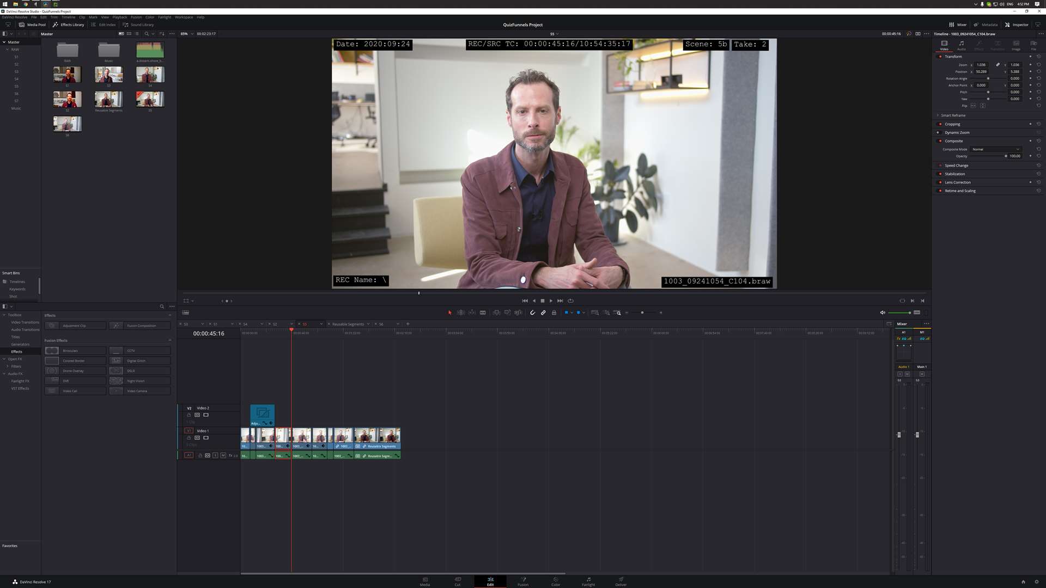Reset Transform with its reset icon
The width and height of the screenshot is (1046, 588).
(1038, 57)
